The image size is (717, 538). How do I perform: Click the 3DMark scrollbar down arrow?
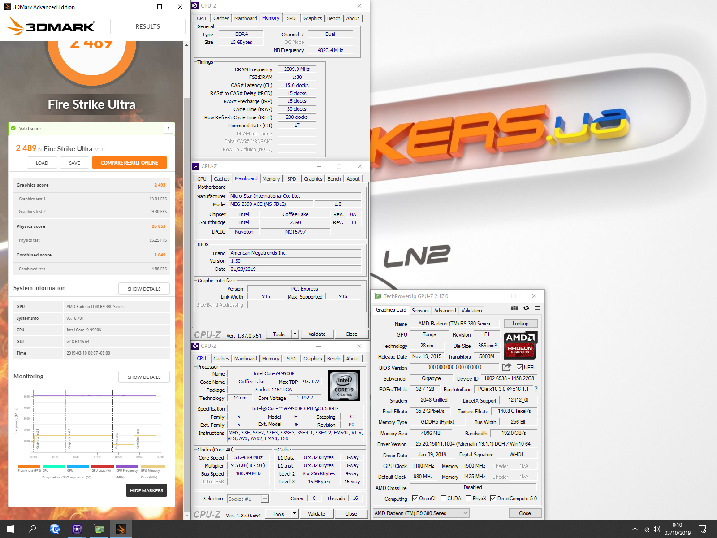coord(187,516)
